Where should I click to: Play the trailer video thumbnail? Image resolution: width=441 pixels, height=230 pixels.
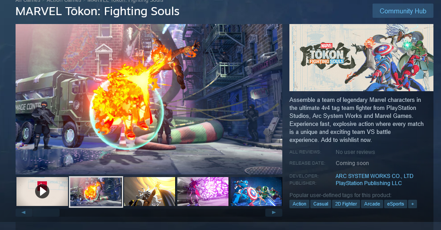pyautogui.click(x=42, y=191)
